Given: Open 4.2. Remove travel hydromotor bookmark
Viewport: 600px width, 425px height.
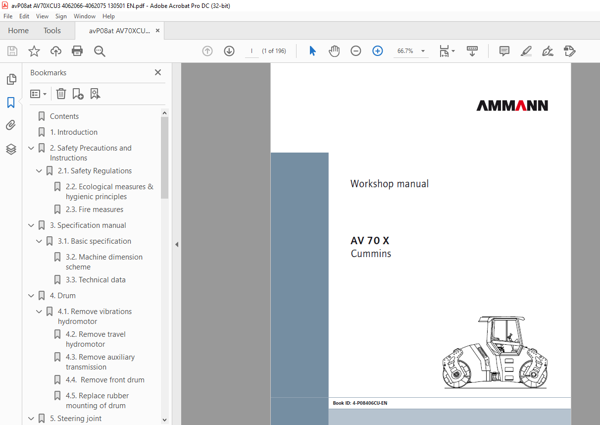Looking at the screenshot, I should [96, 339].
